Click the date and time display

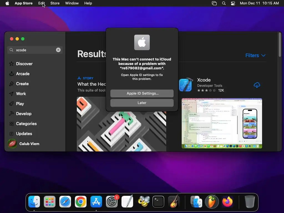pyautogui.click(x=259, y=3)
